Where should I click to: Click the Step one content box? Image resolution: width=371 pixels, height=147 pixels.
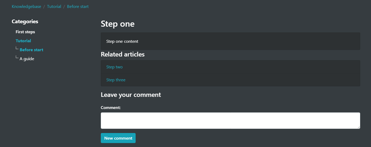click(x=230, y=41)
